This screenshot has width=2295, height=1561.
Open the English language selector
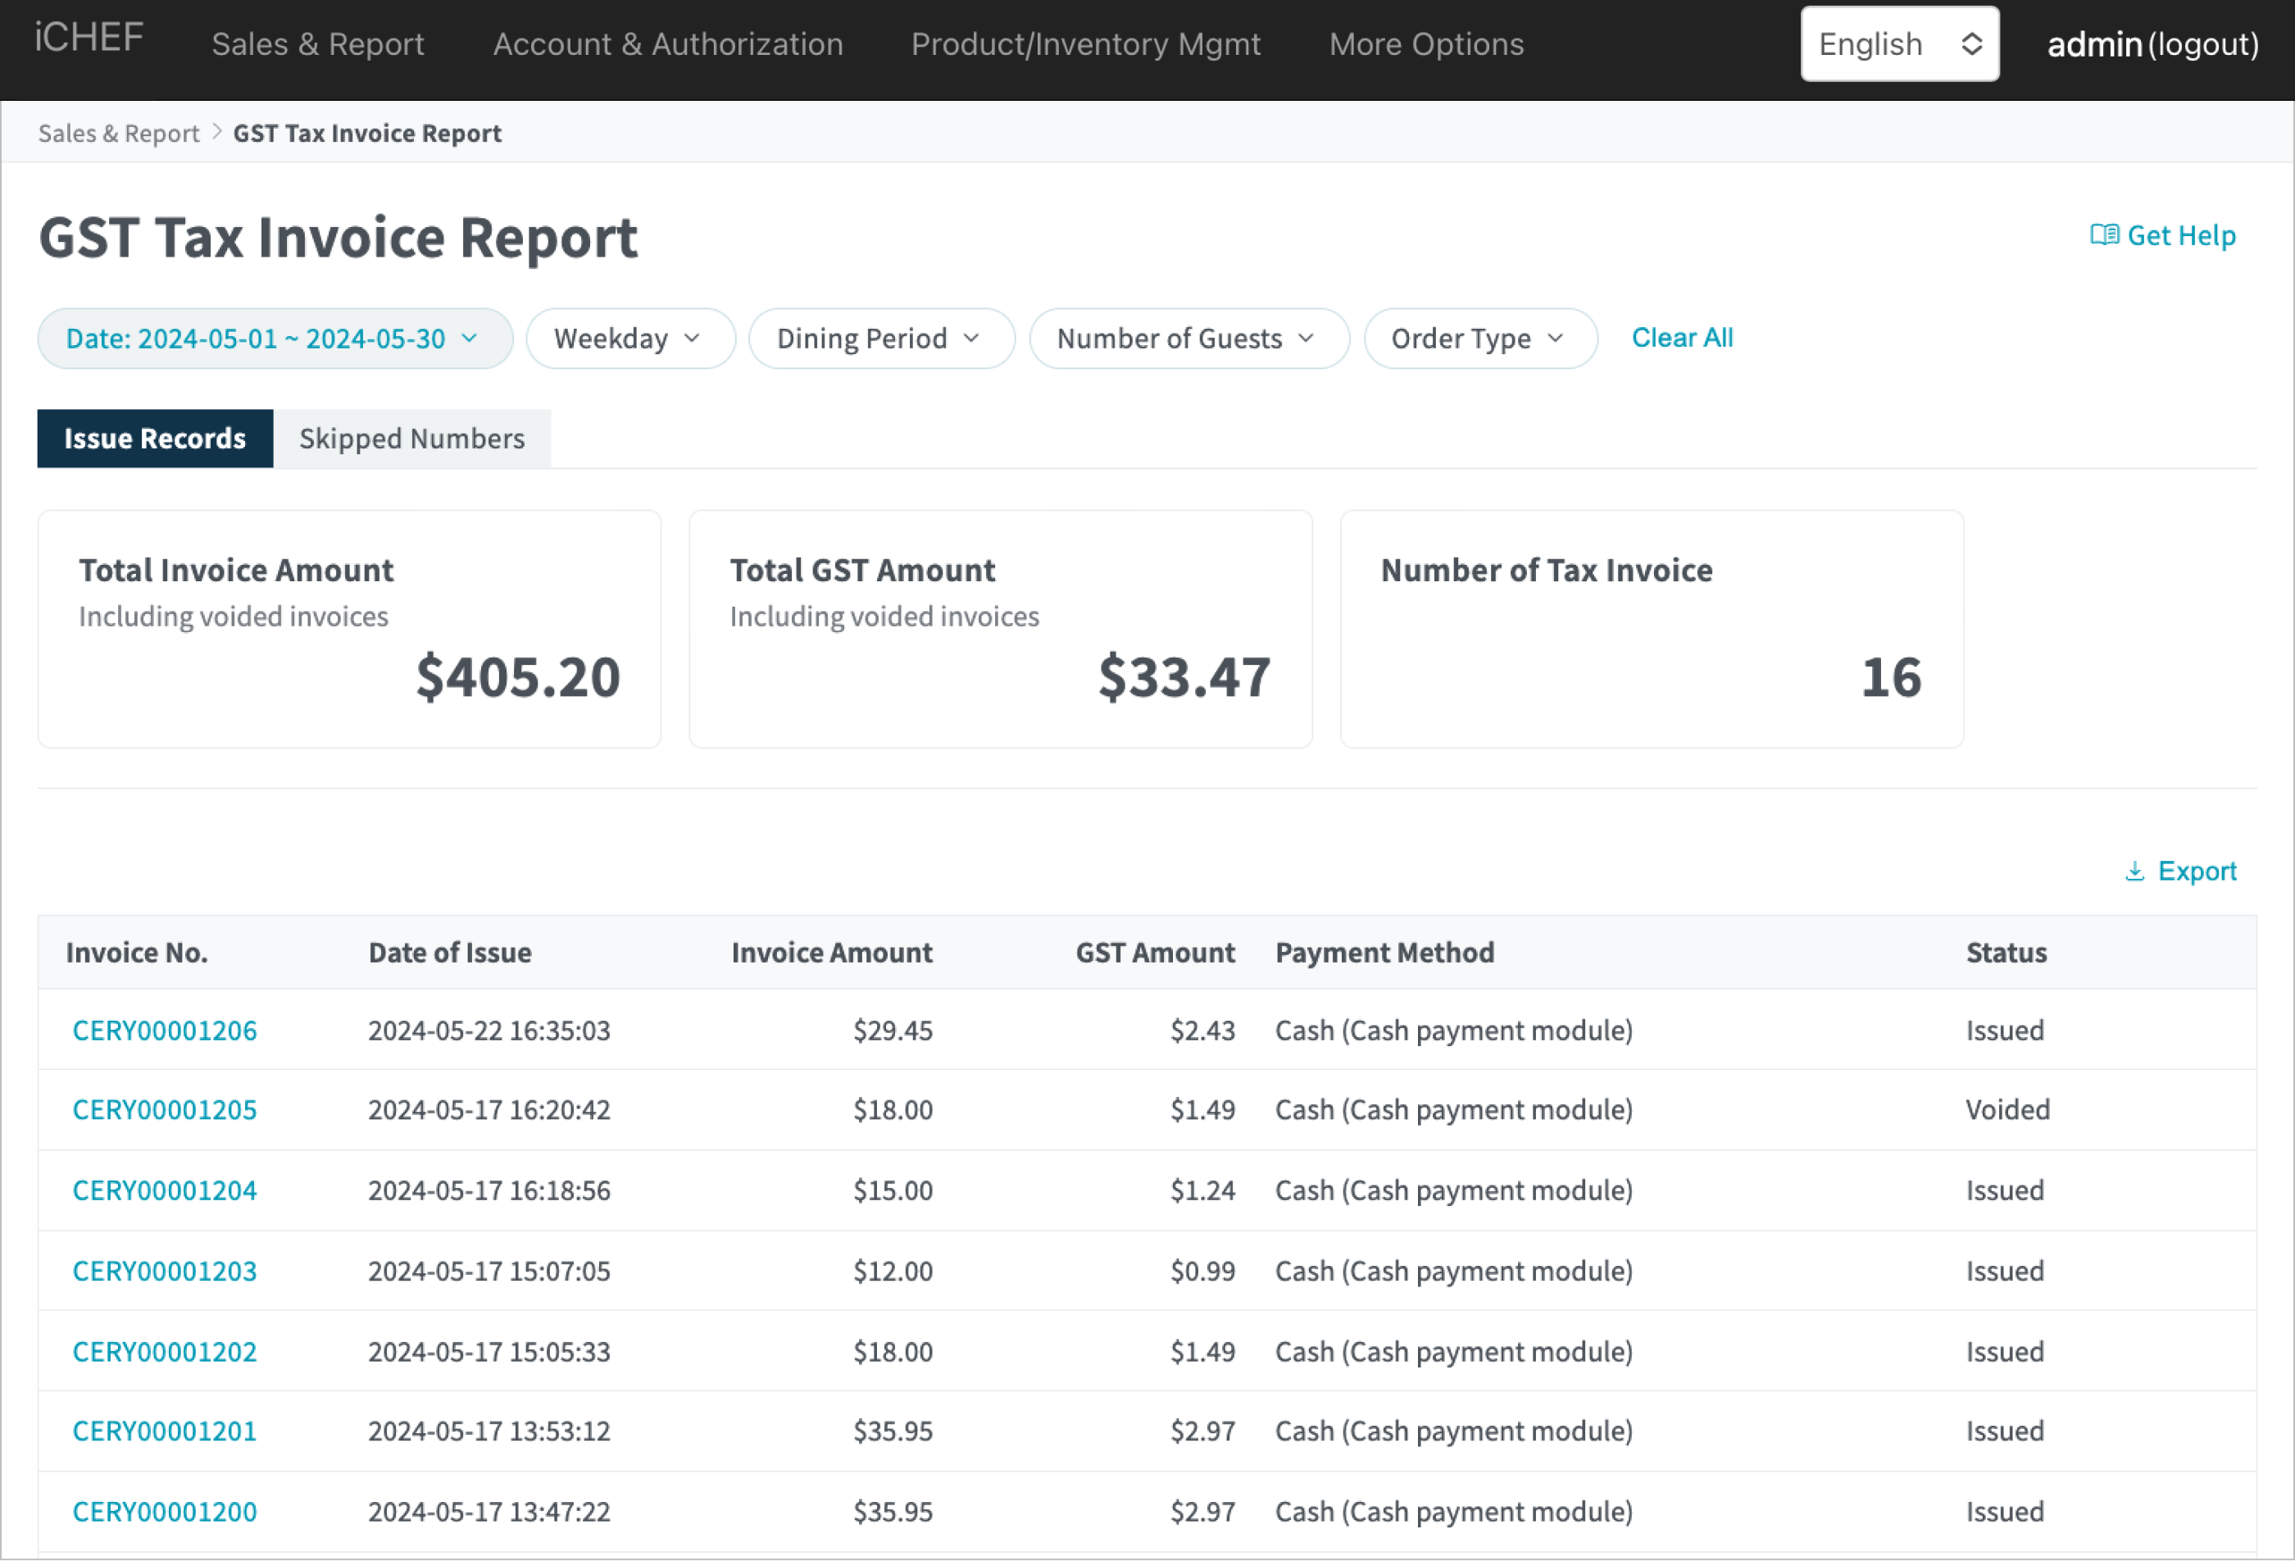click(x=1898, y=44)
